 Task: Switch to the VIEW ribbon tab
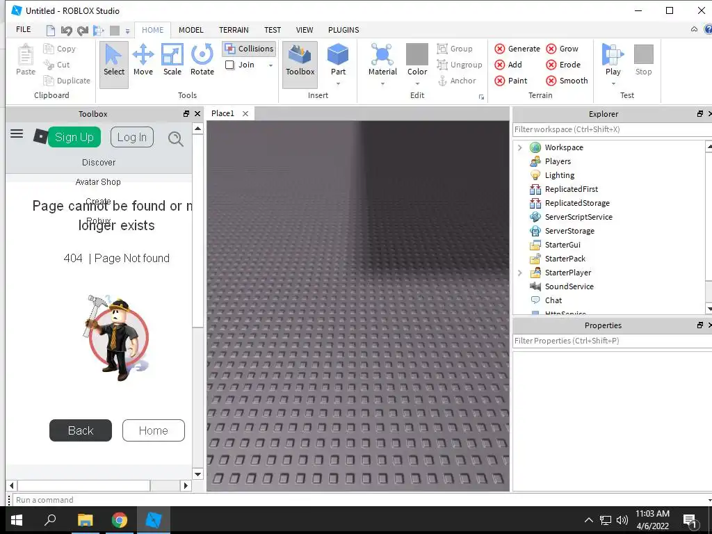click(x=305, y=30)
